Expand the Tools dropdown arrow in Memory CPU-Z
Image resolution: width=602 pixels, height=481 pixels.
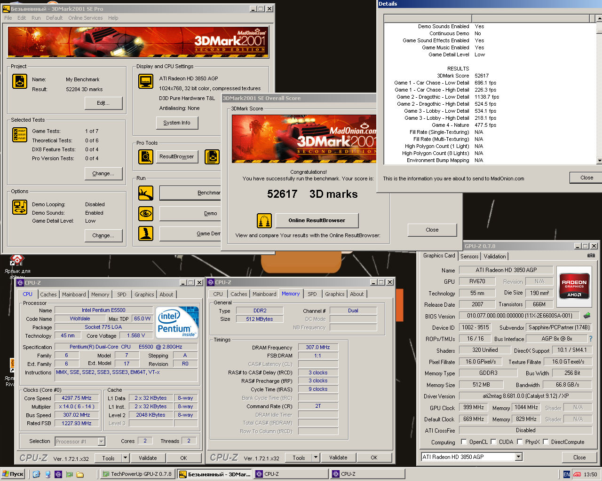click(x=316, y=458)
